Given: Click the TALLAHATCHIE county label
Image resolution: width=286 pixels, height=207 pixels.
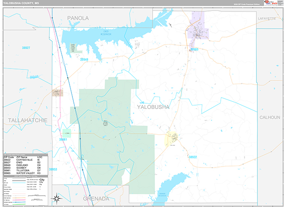Looking at the screenshot, I should pos(24,120).
